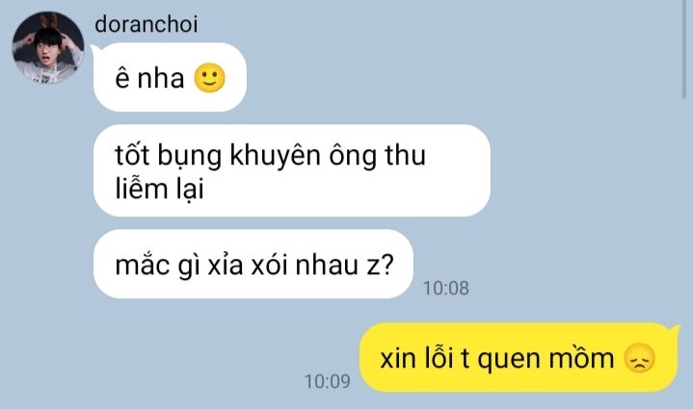Image resolution: width=693 pixels, height=409 pixels.
Task: Click the word 'liễm lại' on second line
Action: point(159,189)
